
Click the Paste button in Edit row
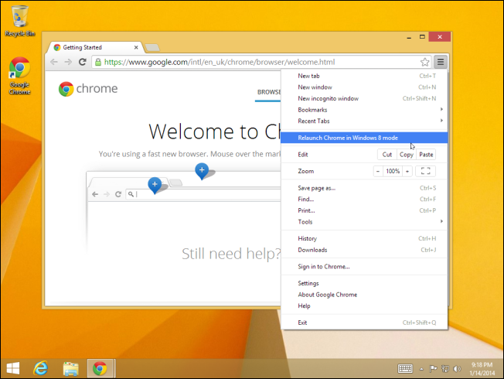[427, 155]
